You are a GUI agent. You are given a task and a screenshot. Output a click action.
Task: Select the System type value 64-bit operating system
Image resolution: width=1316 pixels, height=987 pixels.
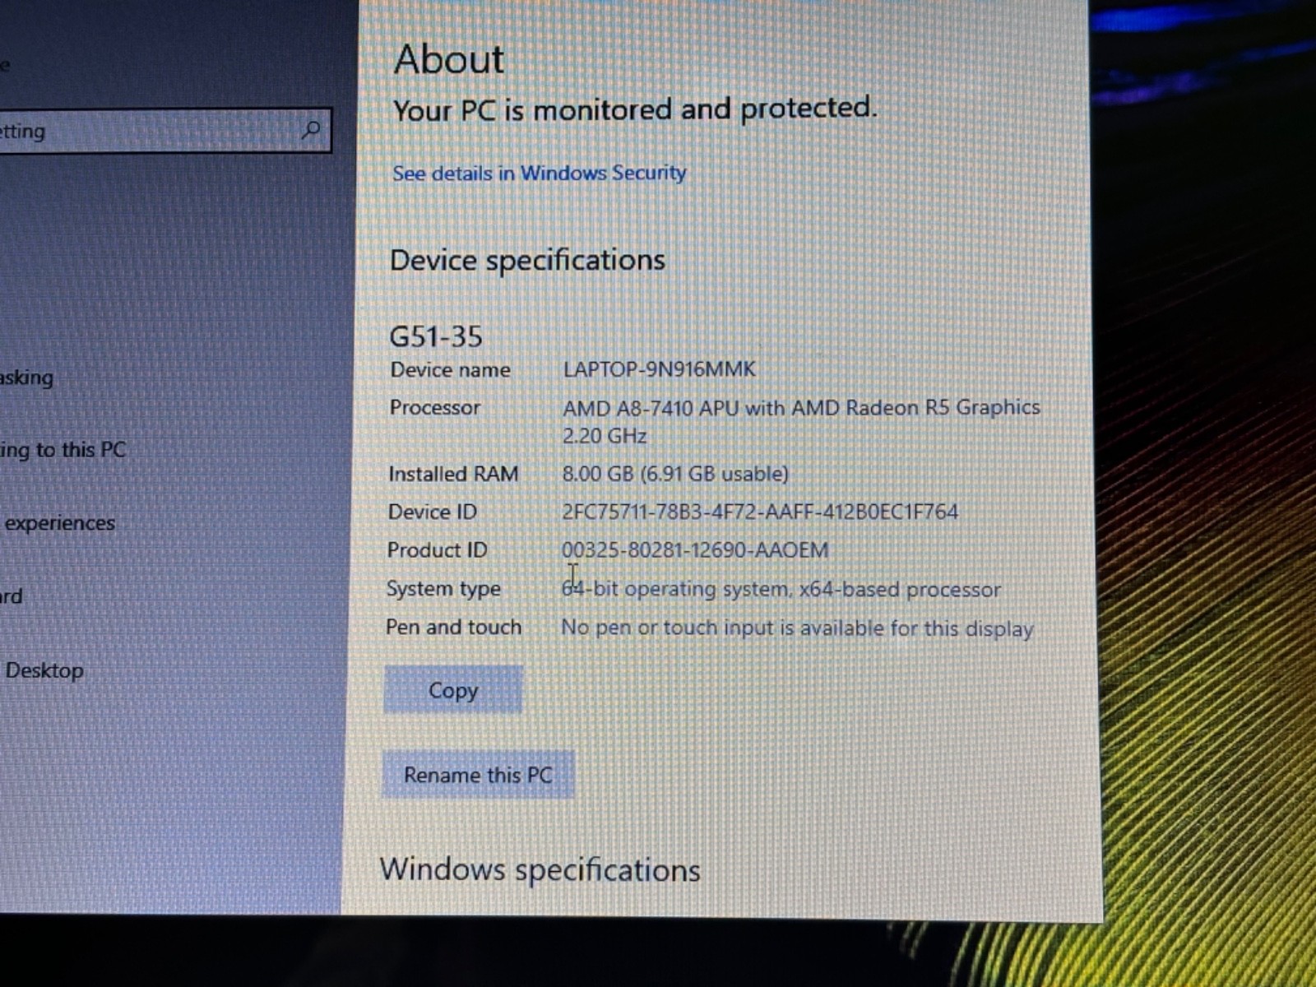[x=675, y=589]
